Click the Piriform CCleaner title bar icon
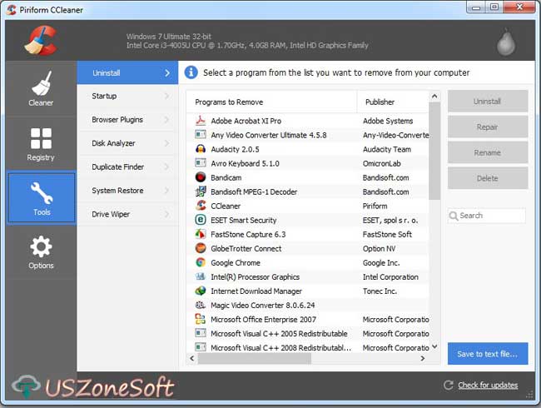This screenshot has width=541, height=408. pyautogui.click(x=12, y=10)
